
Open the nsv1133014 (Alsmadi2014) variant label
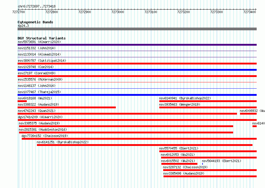coord(39,54)
